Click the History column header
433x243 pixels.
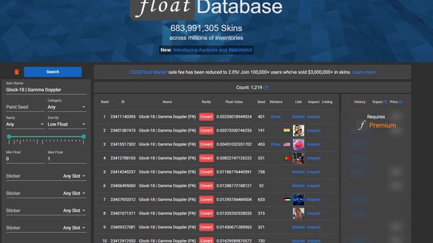[359, 102]
